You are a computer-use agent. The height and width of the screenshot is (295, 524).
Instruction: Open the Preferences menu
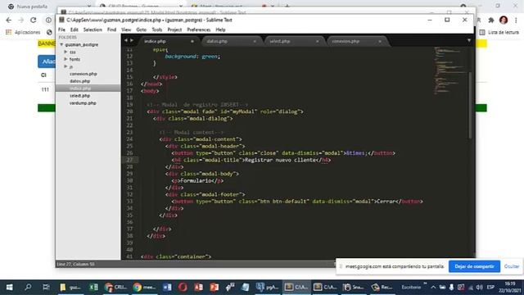click(198, 29)
